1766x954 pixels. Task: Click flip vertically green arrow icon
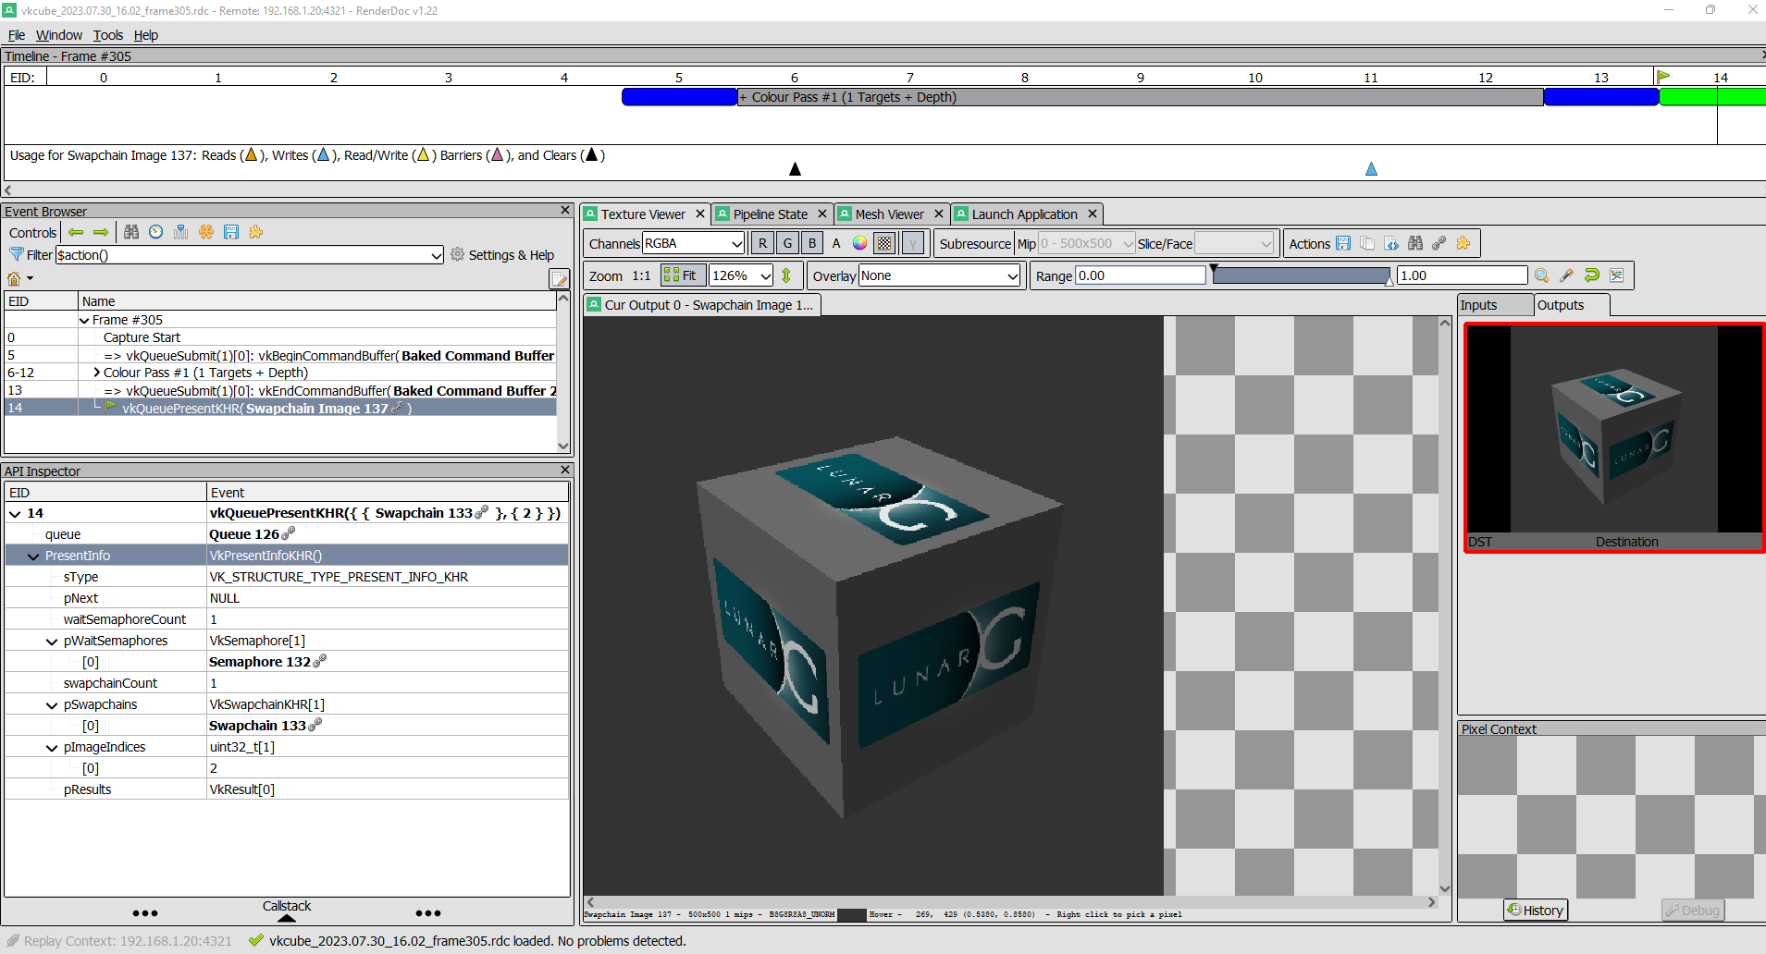pos(786,275)
